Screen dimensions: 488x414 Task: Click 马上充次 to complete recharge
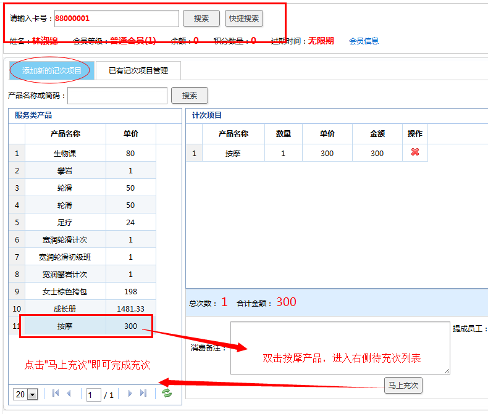403,386
